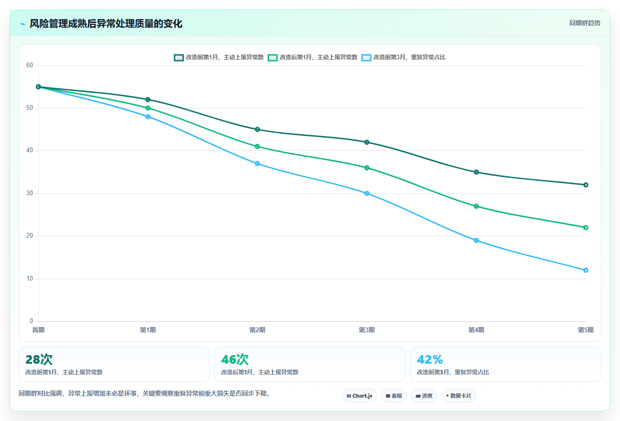This screenshot has height=421, width=620.
Task: Toggle the green 改造后第1月 legend swatch
Action: pos(272,57)
